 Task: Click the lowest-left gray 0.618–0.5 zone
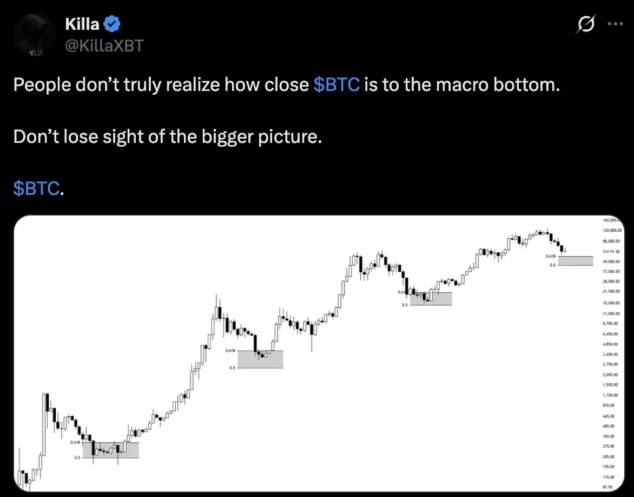click(x=111, y=450)
